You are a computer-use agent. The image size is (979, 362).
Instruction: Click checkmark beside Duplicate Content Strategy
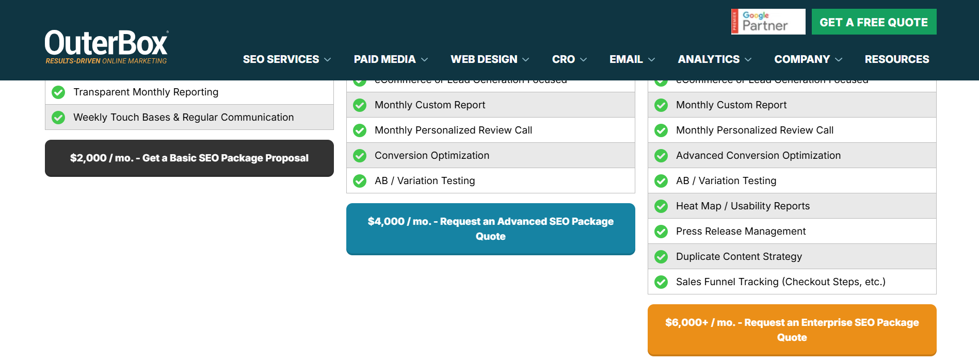pyautogui.click(x=661, y=257)
